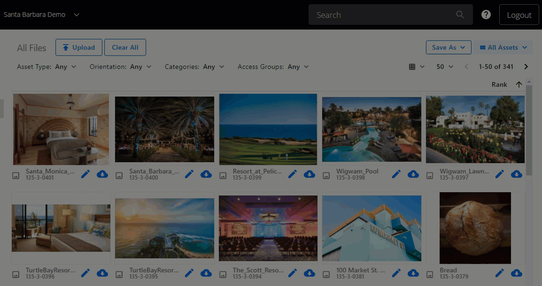Edit the Wigwam_Pool asset

click(x=396, y=174)
